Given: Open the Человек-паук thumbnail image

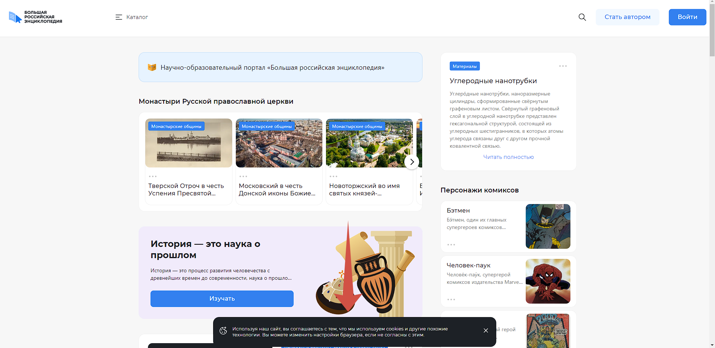Looking at the screenshot, I should (x=548, y=281).
